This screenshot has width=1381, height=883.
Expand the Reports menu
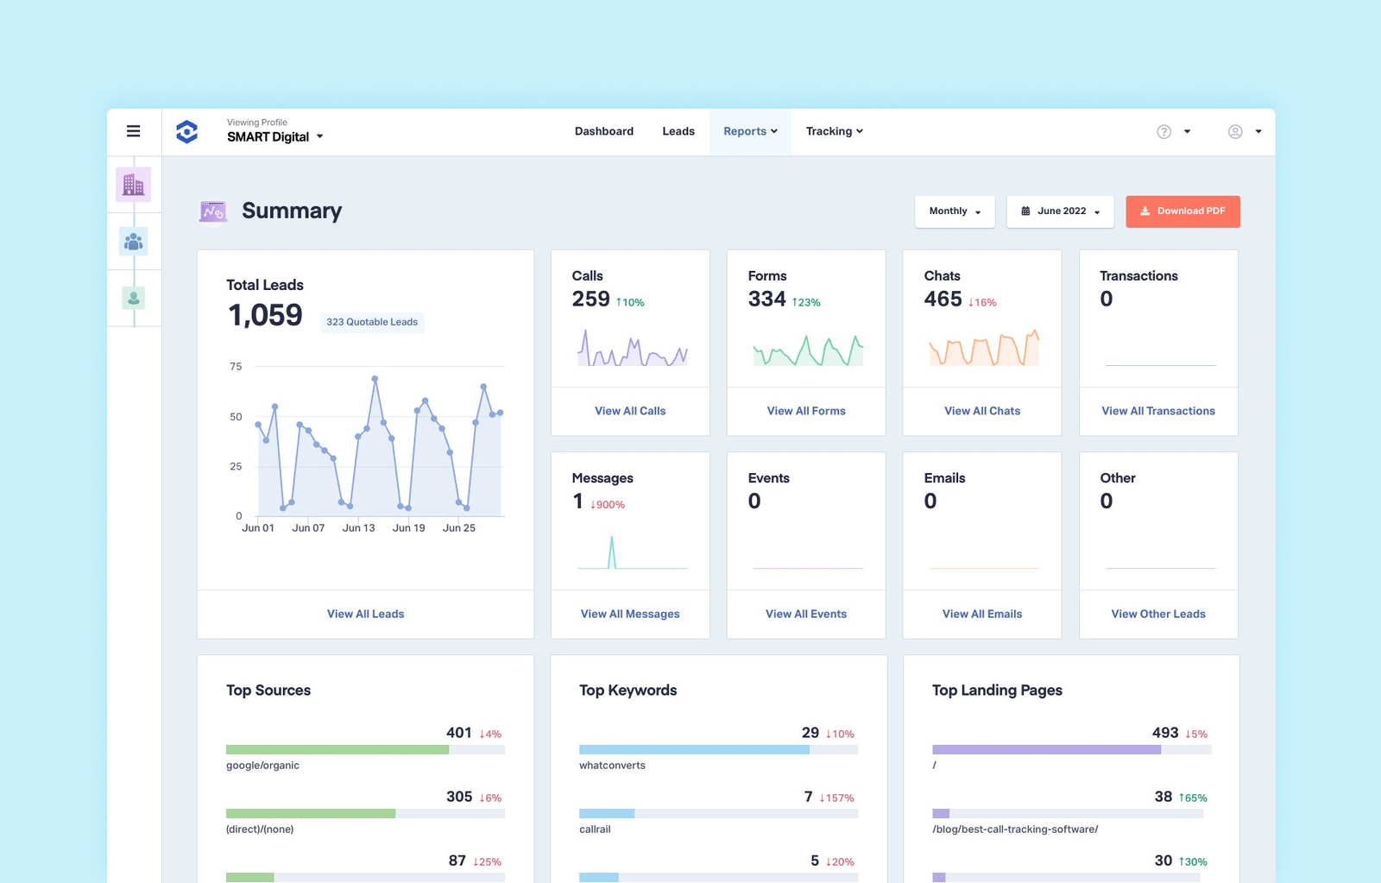(x=750, y=131)
